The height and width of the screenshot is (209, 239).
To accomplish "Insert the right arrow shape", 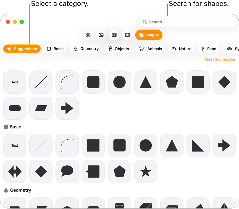I will [x=67, y=108].
